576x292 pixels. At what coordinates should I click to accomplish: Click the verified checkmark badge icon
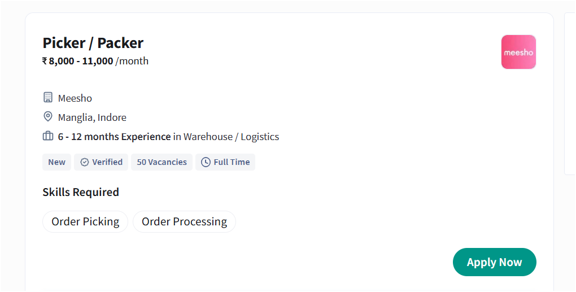[85, 162]
